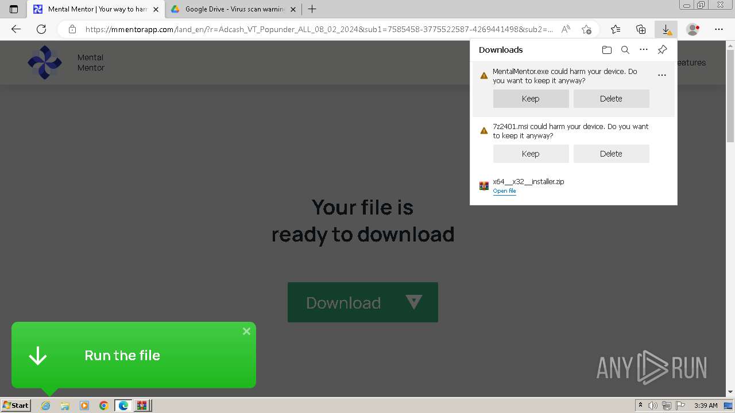Viewport: 735px width, 413px height.
Task: Switch to the Mental Mentor tab
Action: tap(96, 9)
